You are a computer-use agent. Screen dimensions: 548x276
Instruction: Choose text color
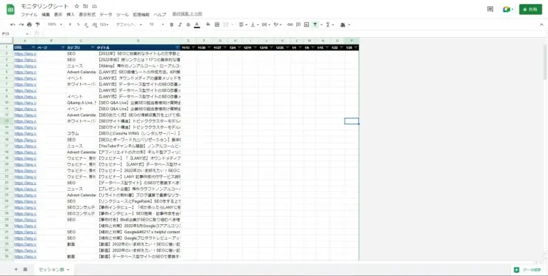tap(197, 25)
